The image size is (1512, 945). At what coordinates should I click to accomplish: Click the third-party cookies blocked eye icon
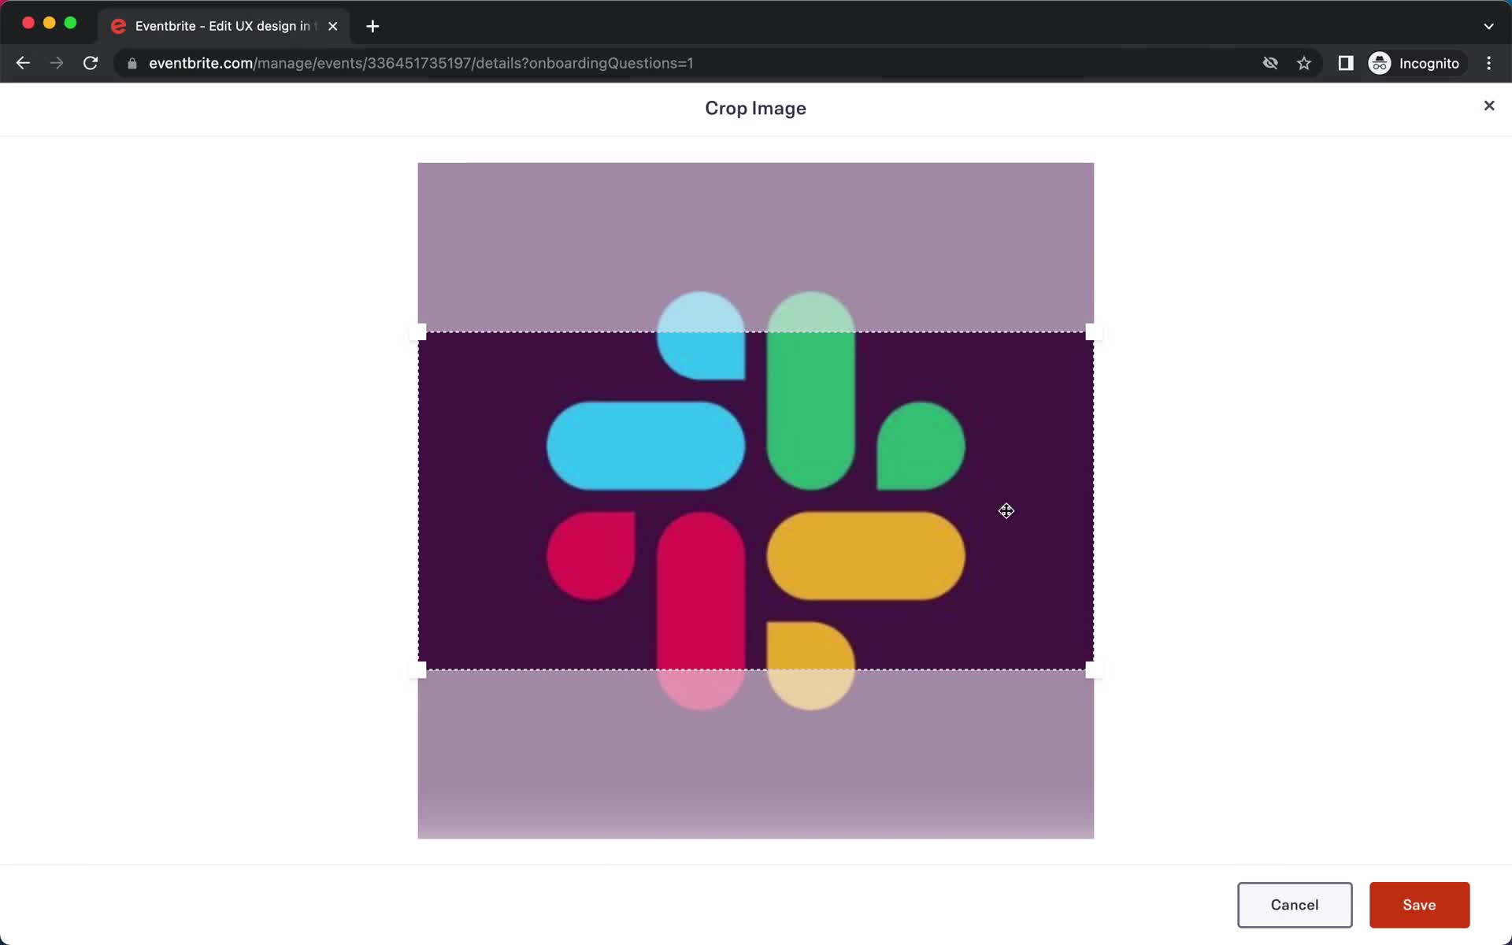tap(1270, 63)
